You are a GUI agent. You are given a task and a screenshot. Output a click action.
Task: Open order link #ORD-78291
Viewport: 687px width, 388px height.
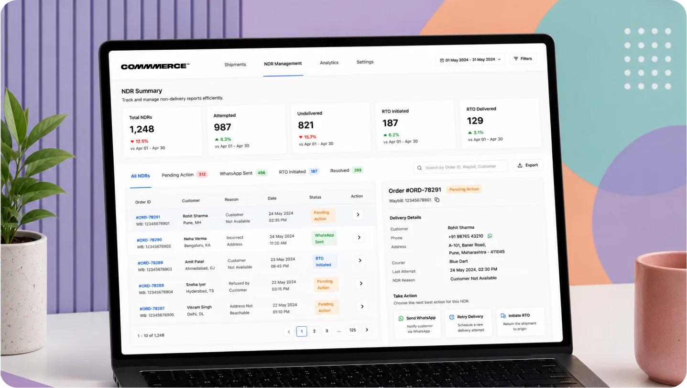148,217
